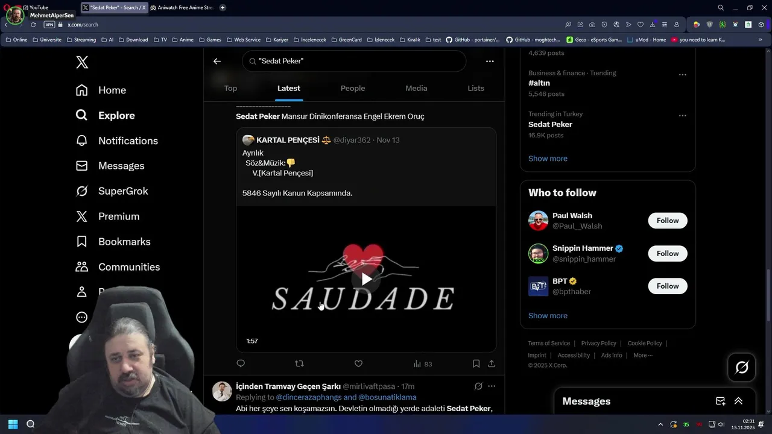Click the x.com/search address bar

tap(83, 25)
